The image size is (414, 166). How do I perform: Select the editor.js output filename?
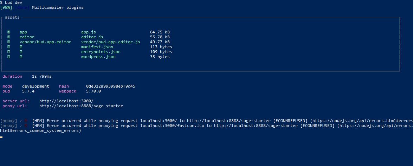point(92,37)
